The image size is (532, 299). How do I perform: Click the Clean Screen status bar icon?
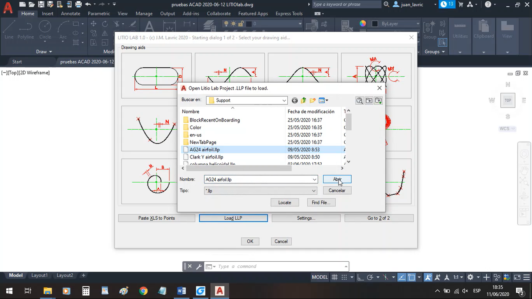tap(517, 277)
